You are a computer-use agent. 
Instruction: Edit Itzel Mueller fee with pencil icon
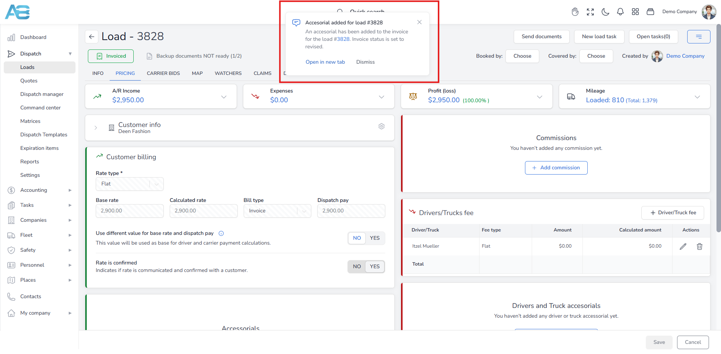tap(683, 246)
